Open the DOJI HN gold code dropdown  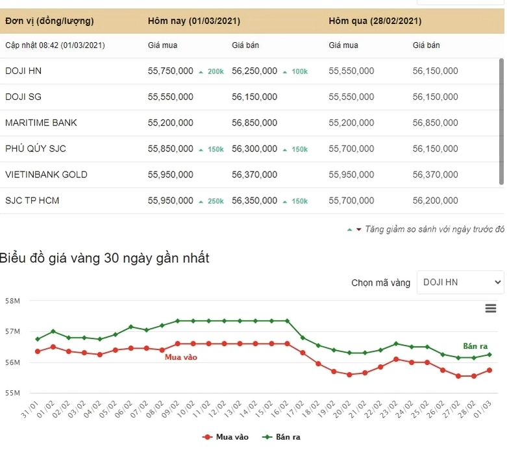tap(460, 282)
